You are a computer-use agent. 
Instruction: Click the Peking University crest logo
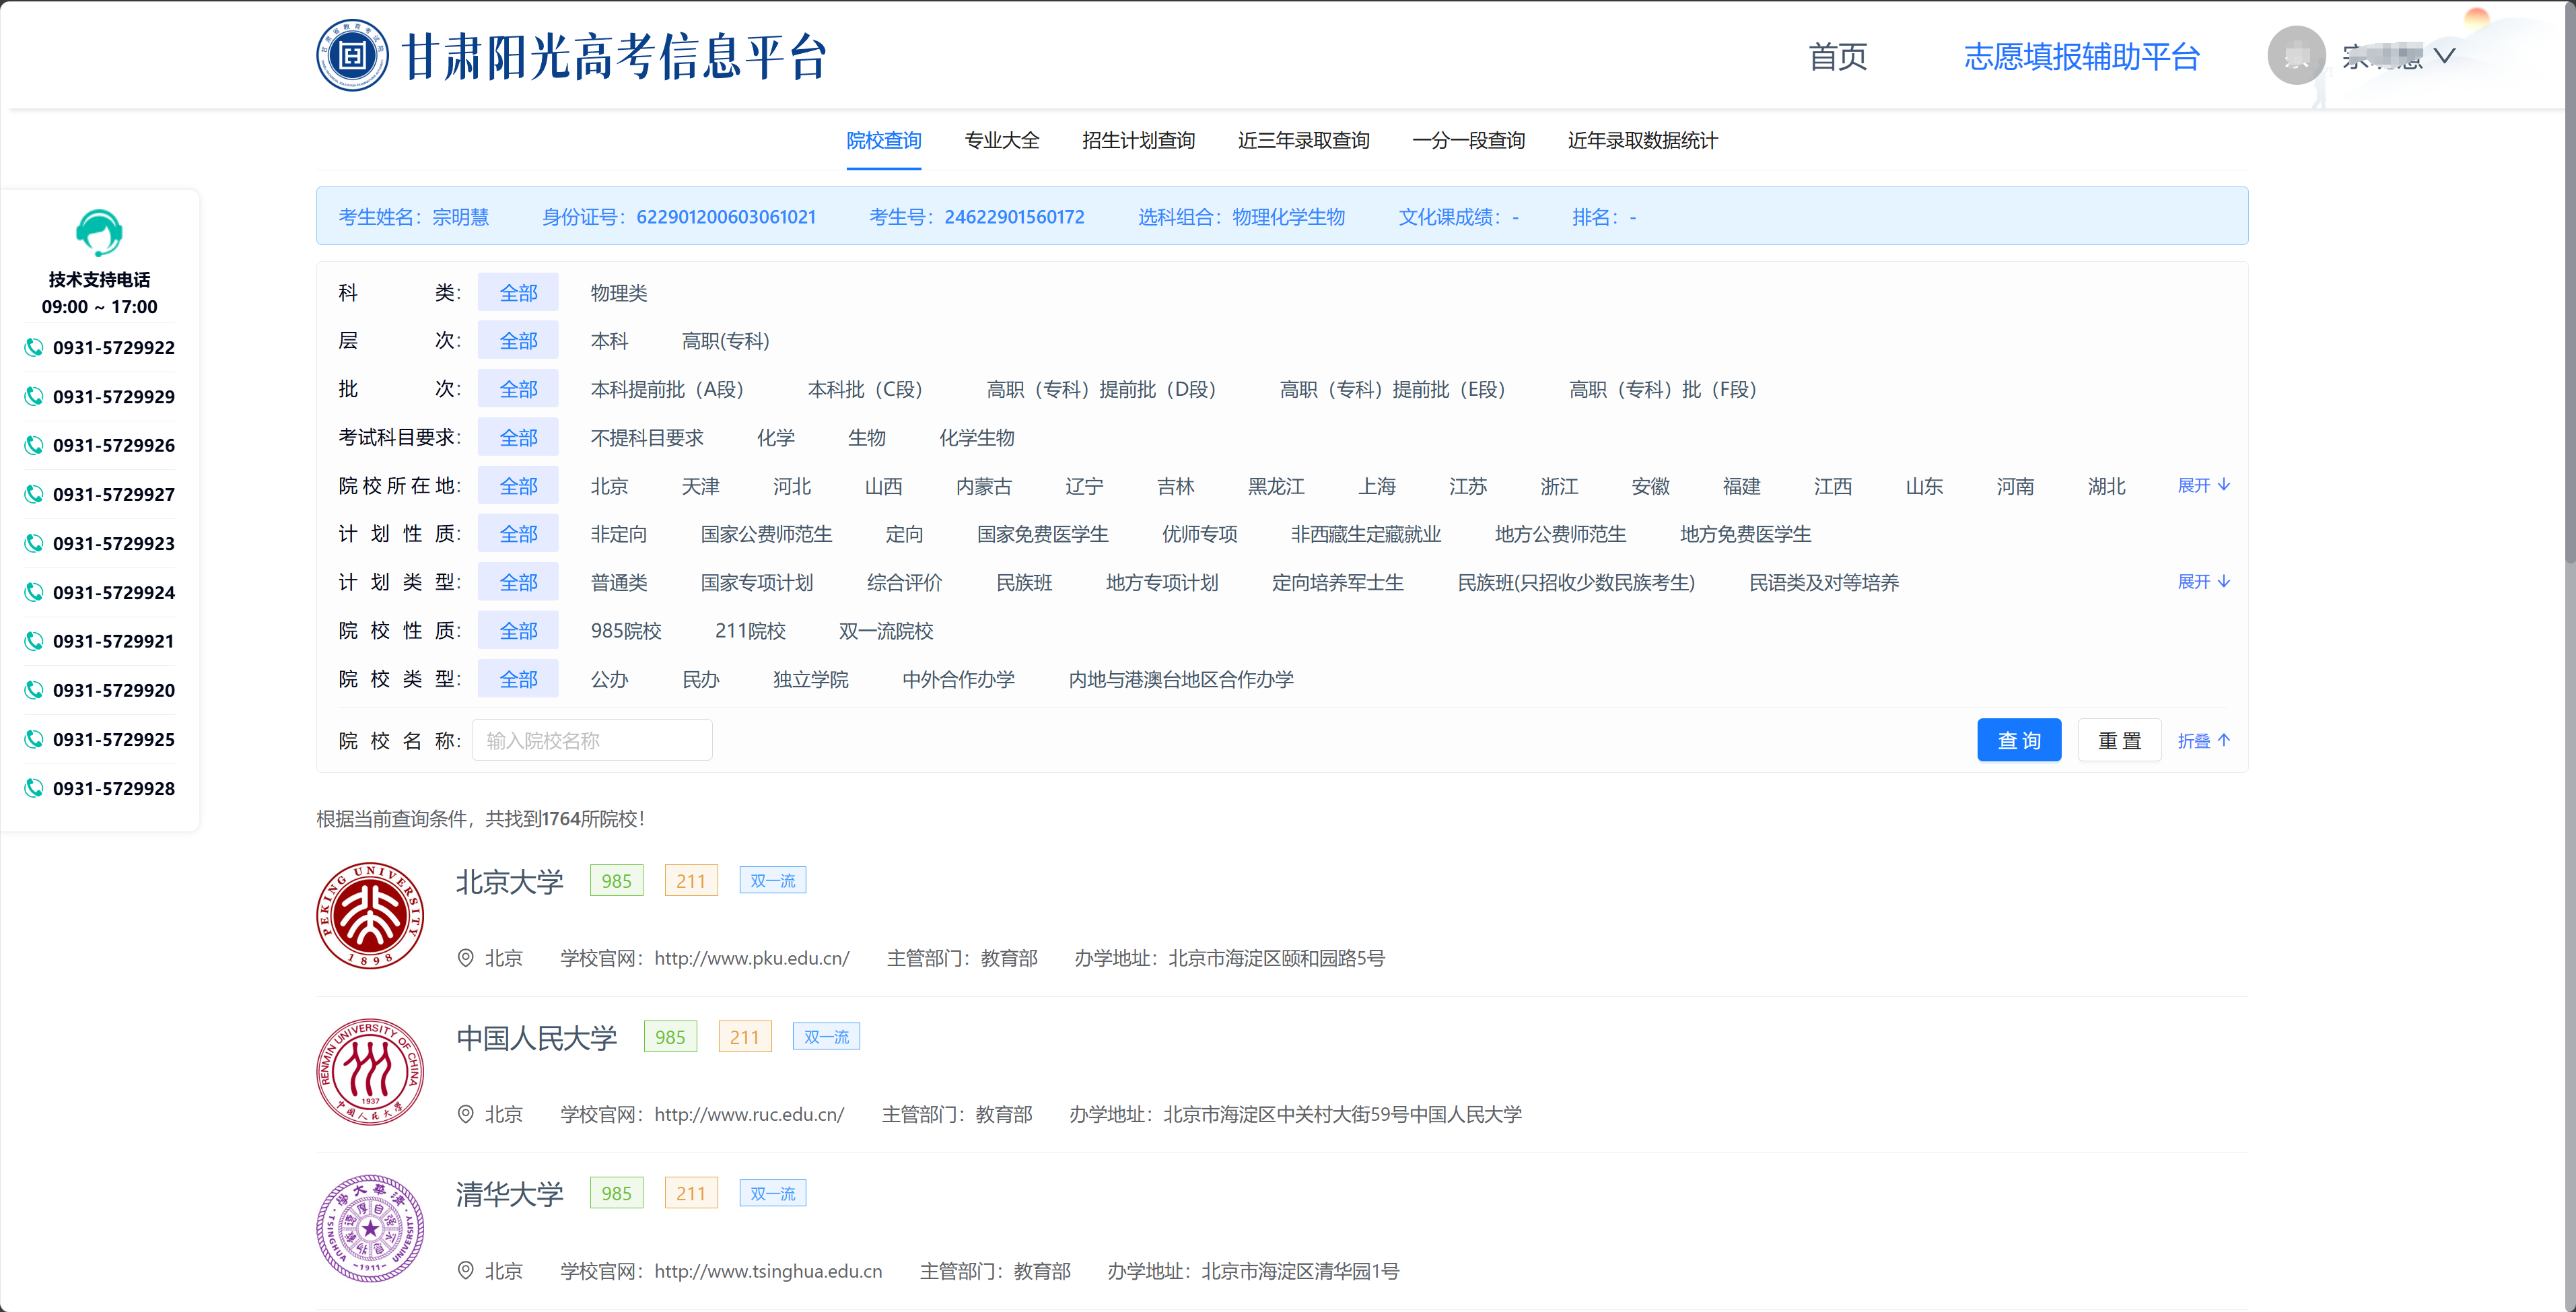pos(370,915)
